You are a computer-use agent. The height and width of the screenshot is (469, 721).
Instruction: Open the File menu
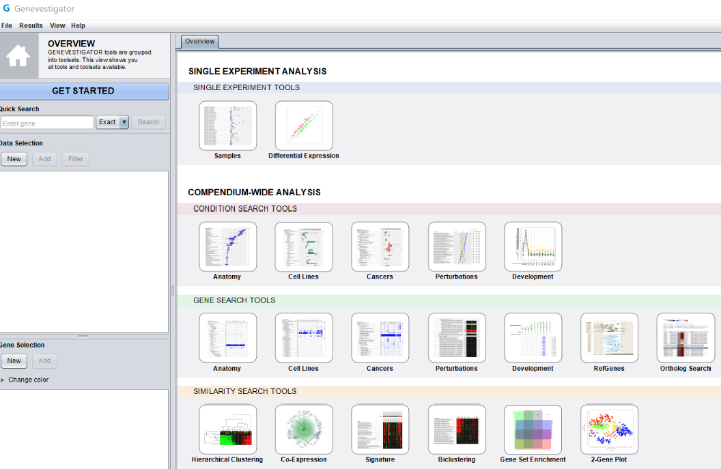(7, 26)
